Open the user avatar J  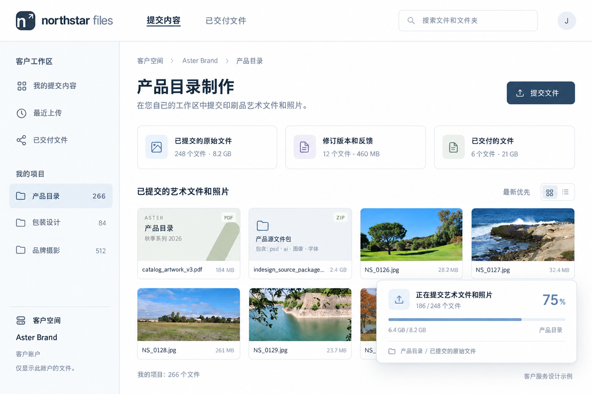click(x=567, y=20)
